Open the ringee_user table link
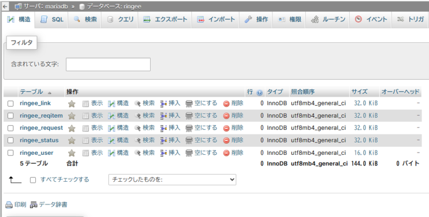429x217 pixels. tap(36, 153)
